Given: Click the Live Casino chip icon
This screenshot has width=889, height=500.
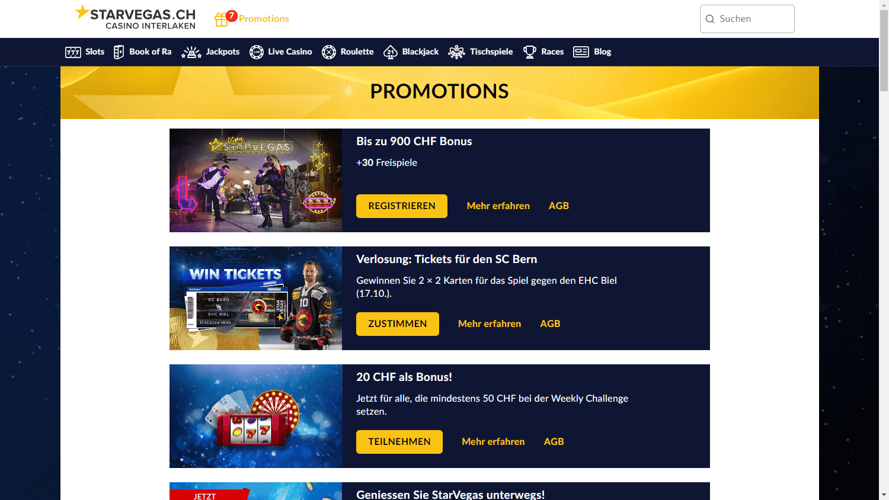Looking at the screenshot, I should coord(257,52).
